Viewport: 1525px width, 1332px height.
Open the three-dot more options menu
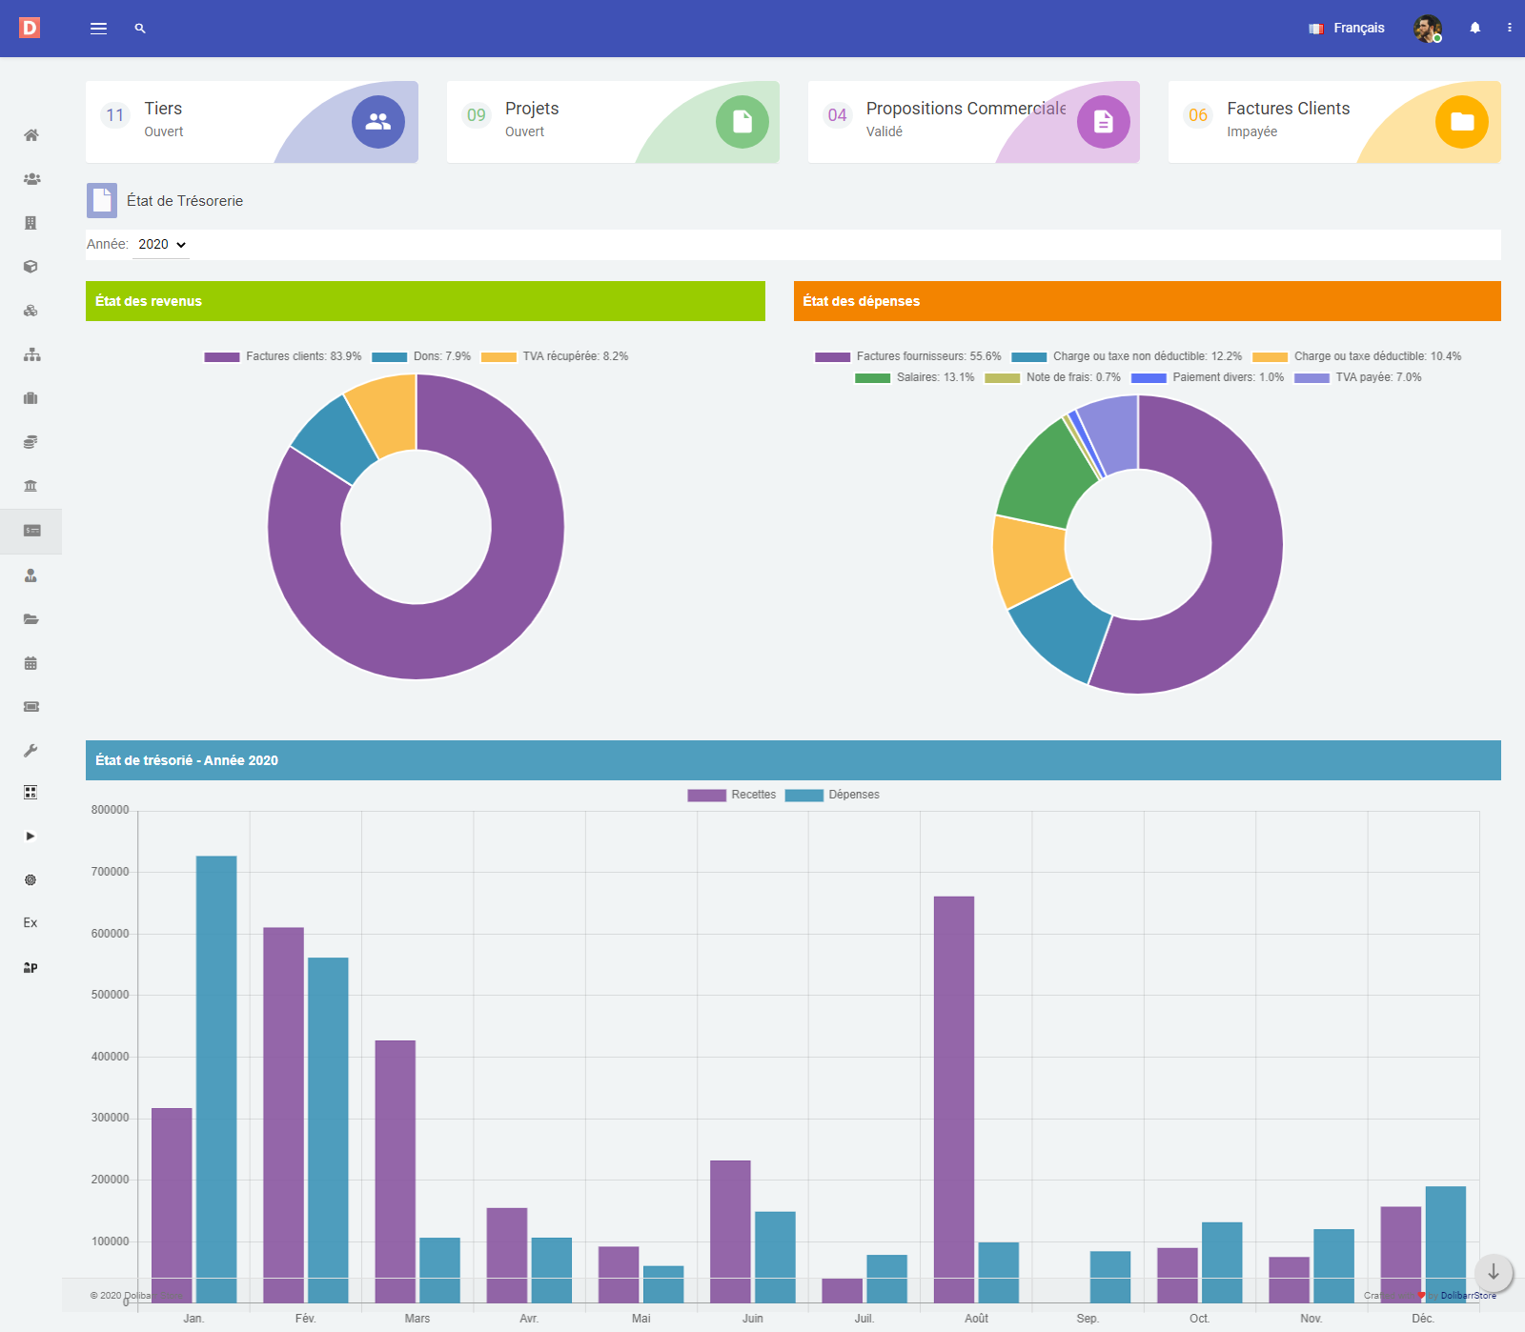click(1509, 29)
